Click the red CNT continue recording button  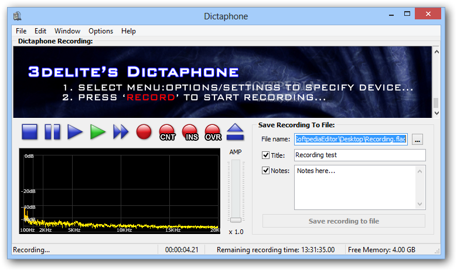[x=167, y=133]
